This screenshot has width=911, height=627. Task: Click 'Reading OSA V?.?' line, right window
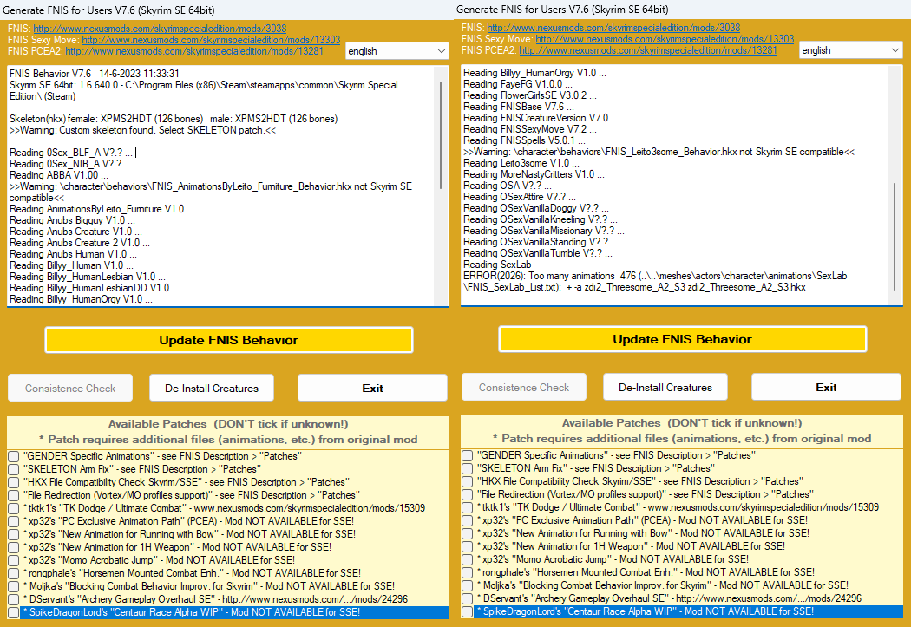coord(508,186)
